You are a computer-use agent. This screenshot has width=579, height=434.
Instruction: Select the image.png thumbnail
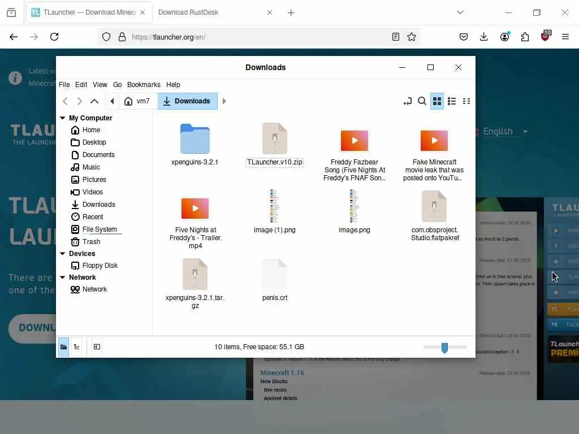[x=354, y=206]
